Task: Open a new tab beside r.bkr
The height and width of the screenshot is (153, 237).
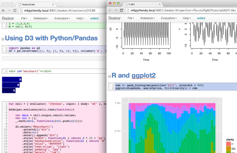Action: (166, 5)
